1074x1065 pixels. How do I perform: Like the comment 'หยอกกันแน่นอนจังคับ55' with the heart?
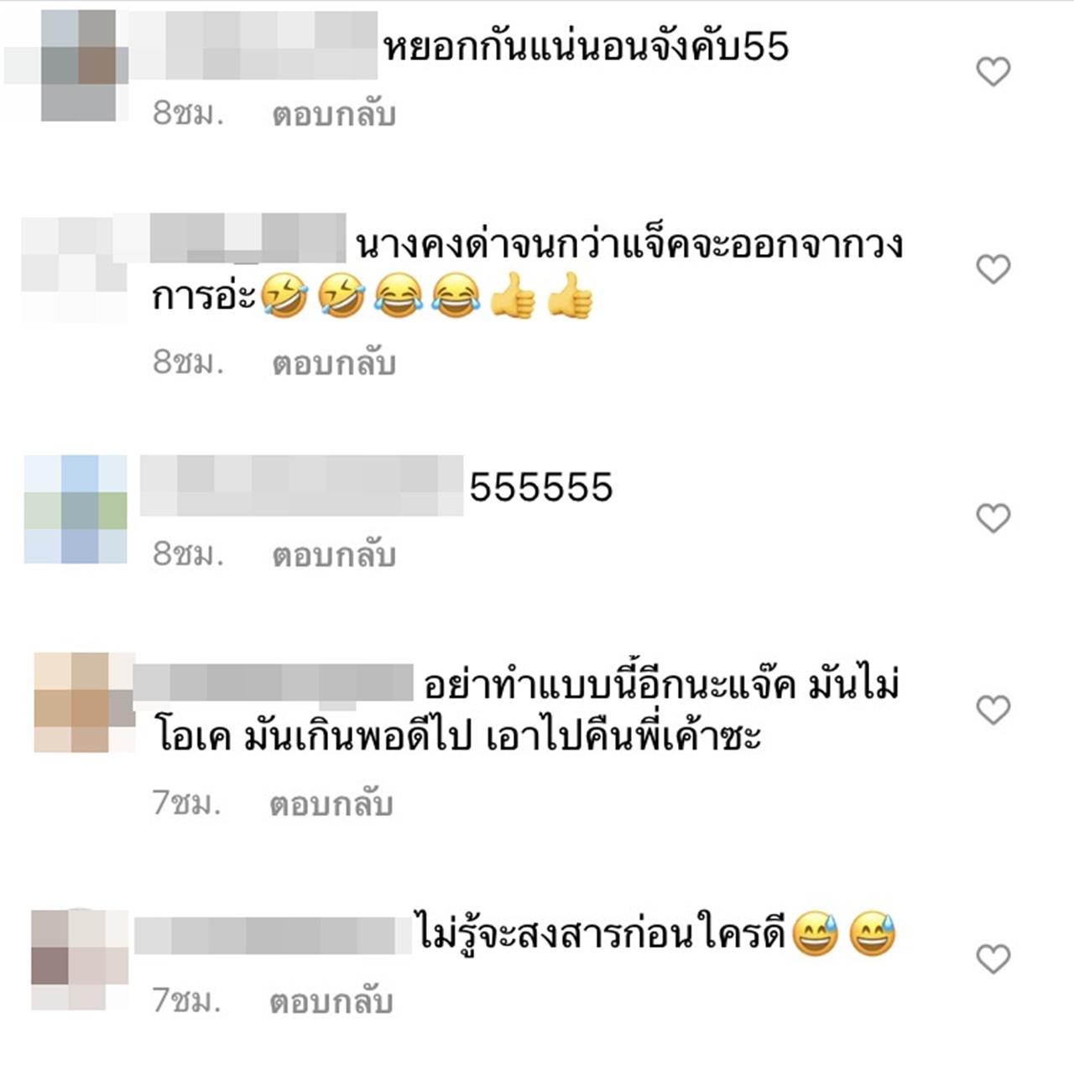993,72
